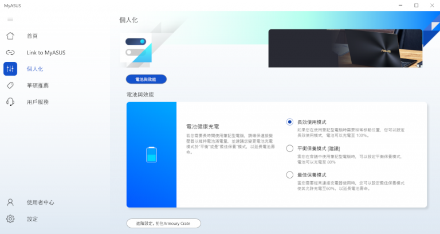Open the hamburger menu icon

pos(10,19)
